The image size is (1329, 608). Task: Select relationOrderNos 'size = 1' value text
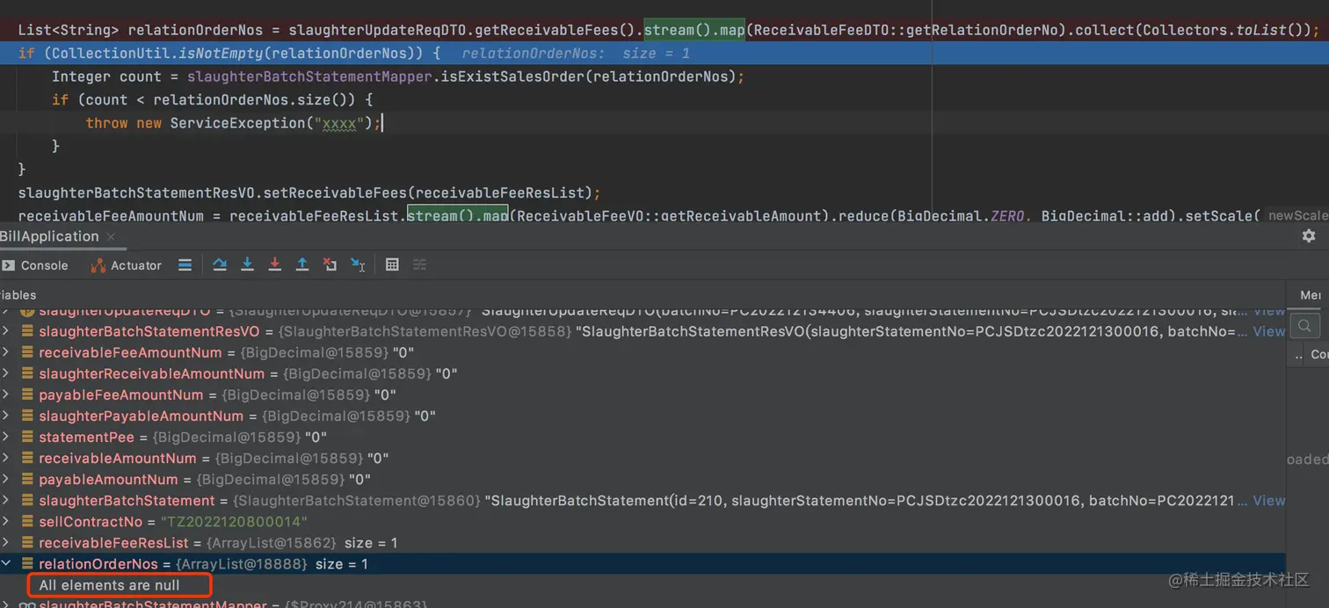(342, 564)
